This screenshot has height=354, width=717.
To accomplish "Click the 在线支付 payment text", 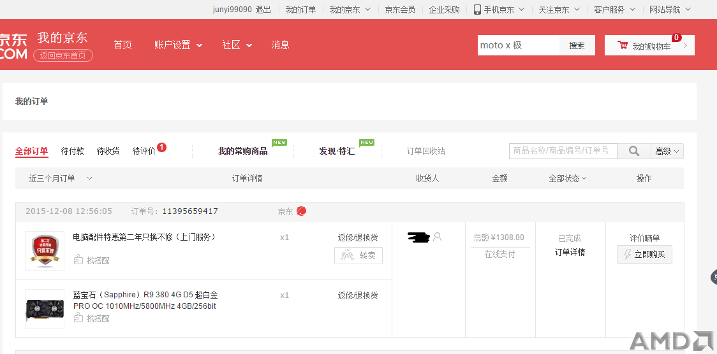I will pyautogui.click(x=500, y=254).
